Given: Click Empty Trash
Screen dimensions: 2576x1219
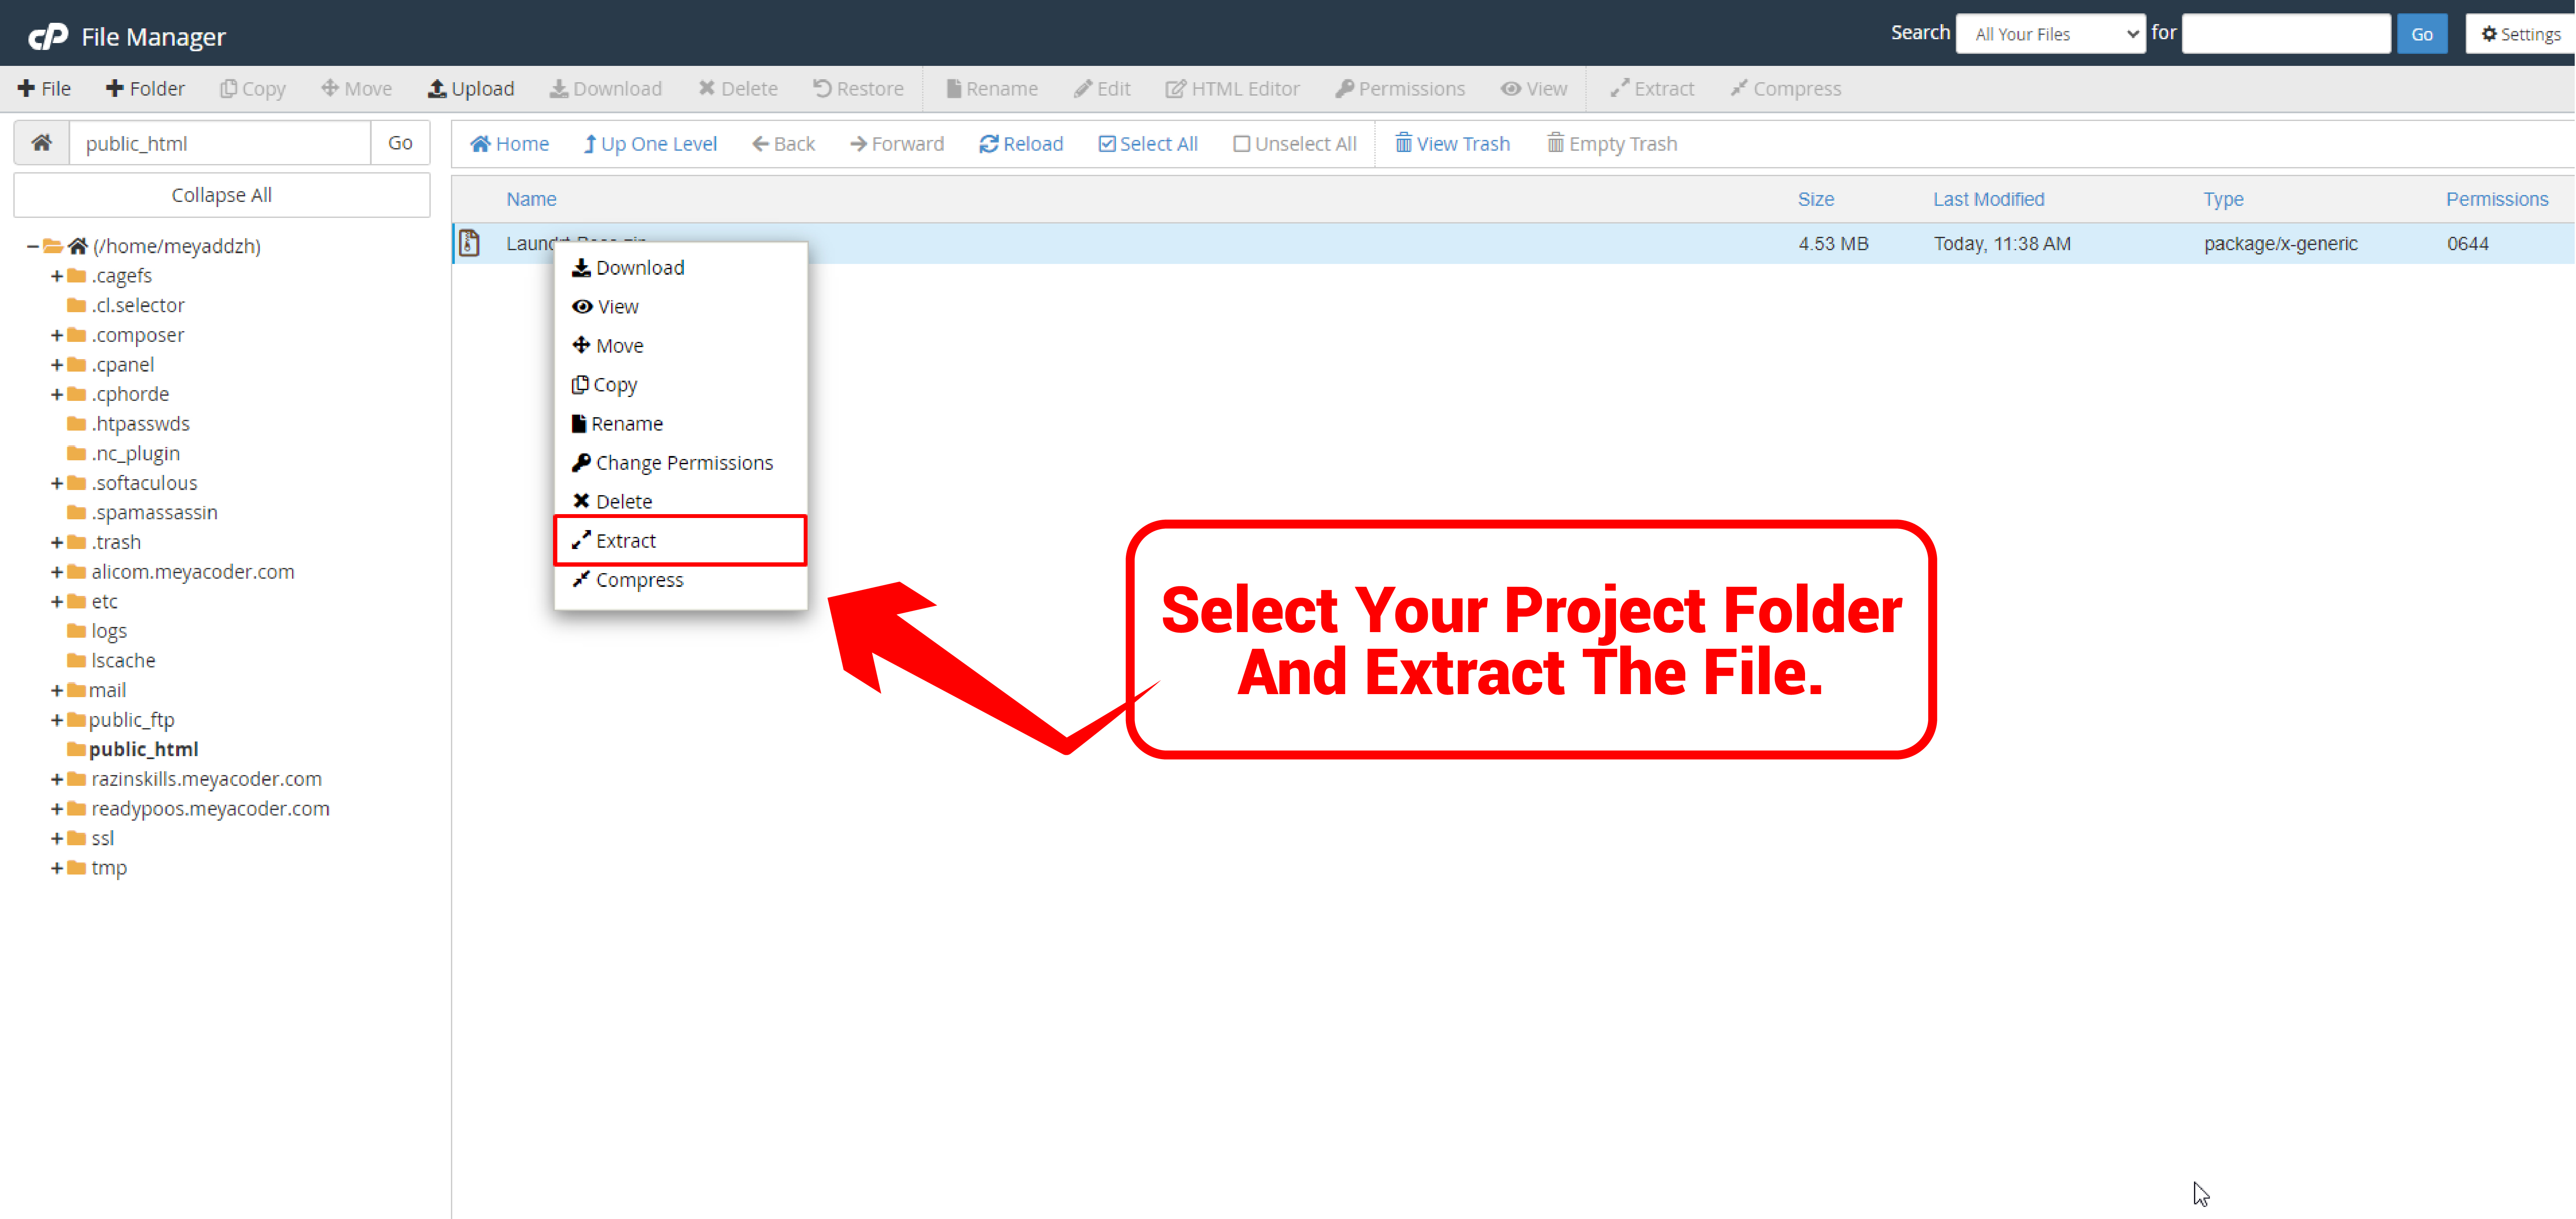Looking at the screenshot, I should pyautogui.click(x=1612, y=144).
